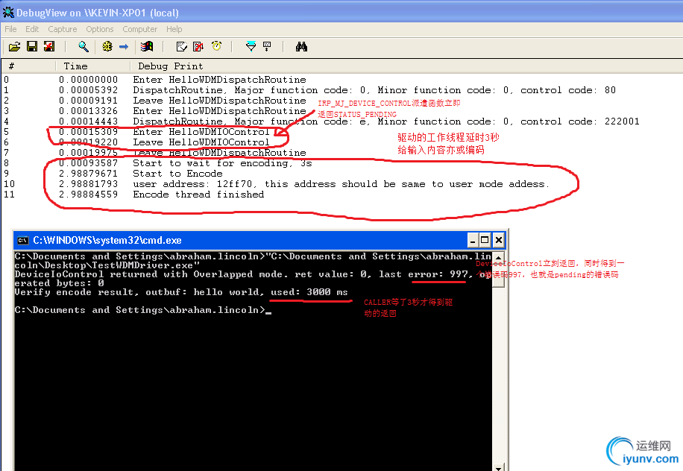
Task: Click the cmd.exe title bar
Action: point(260,240)
